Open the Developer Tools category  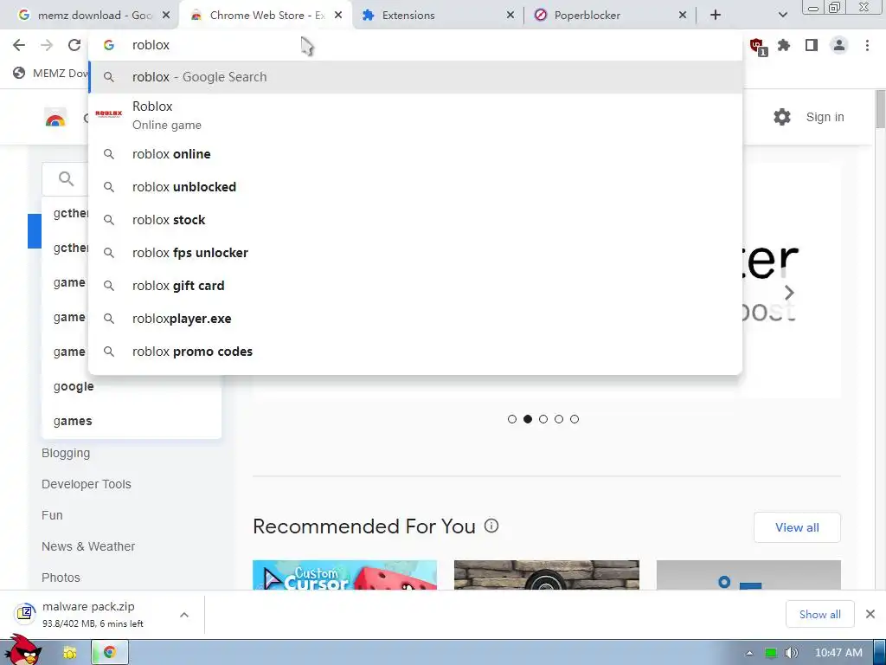click(x=86, y=484)
